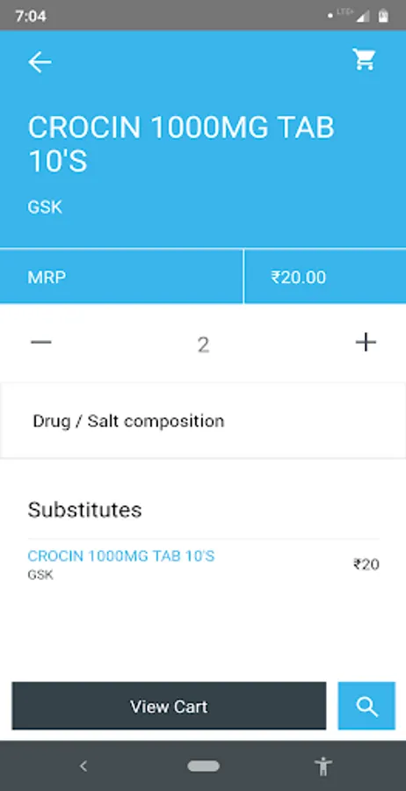Tap the Substitutes section heading
This screenshot has width=406, height=791.
coord(84,510)
